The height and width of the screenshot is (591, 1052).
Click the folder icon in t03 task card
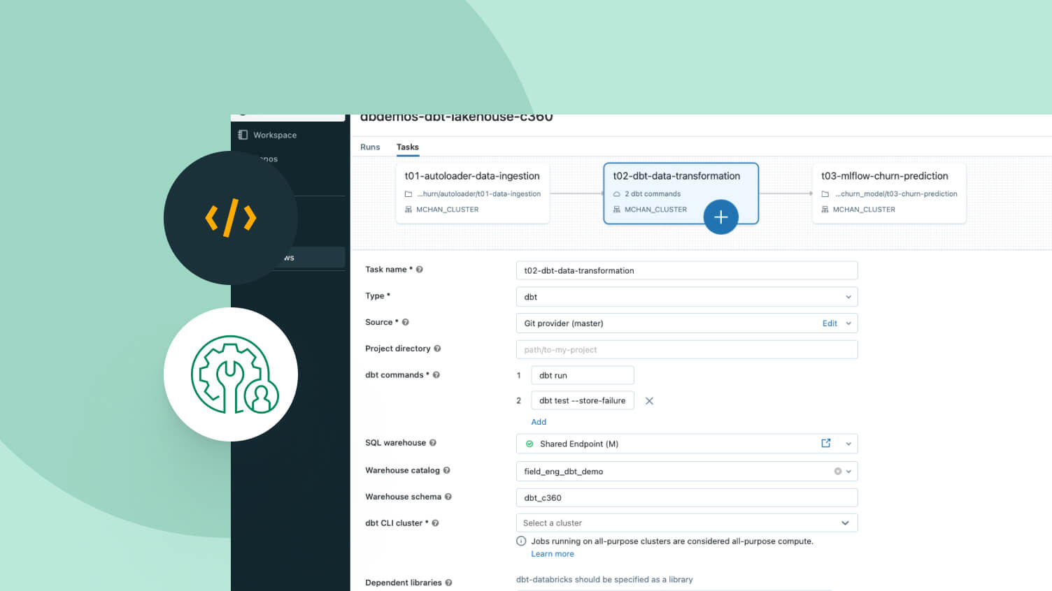(x=825, y=194)
